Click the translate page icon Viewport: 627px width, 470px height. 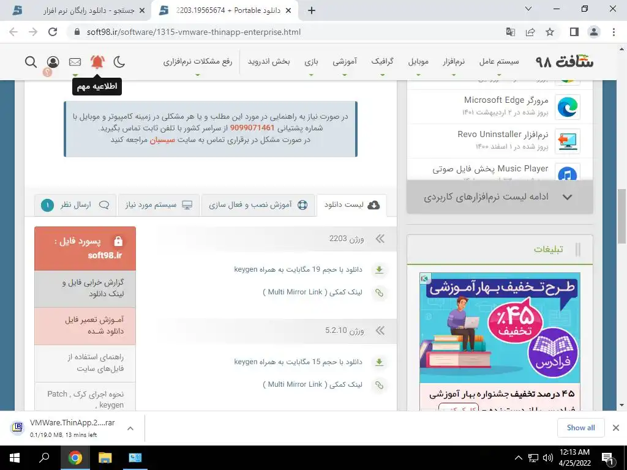click(510, 32)
